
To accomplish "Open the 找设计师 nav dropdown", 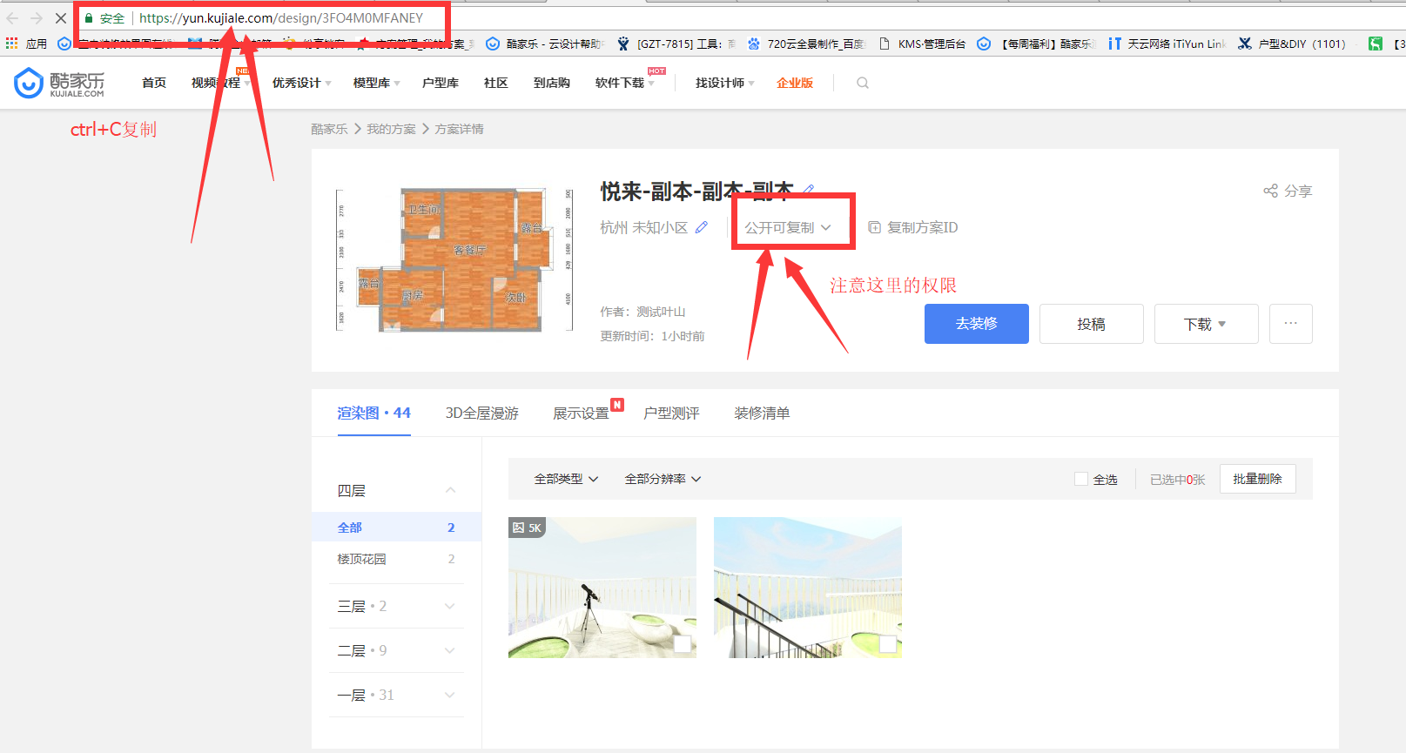I will pyautogui.click(x=724, y=83).
